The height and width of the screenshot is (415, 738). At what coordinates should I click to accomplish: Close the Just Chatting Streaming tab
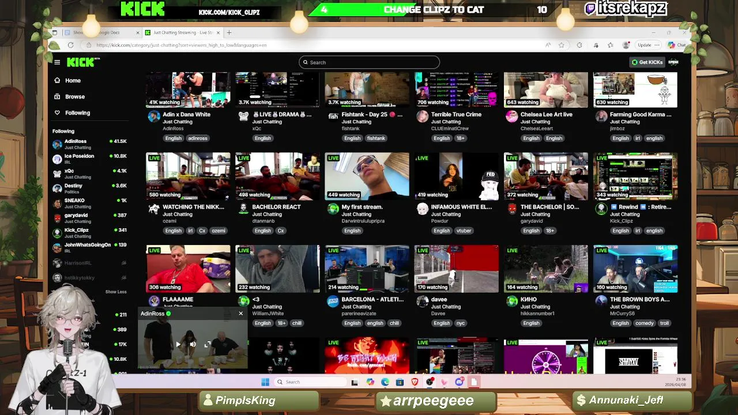tap(218, 32)
